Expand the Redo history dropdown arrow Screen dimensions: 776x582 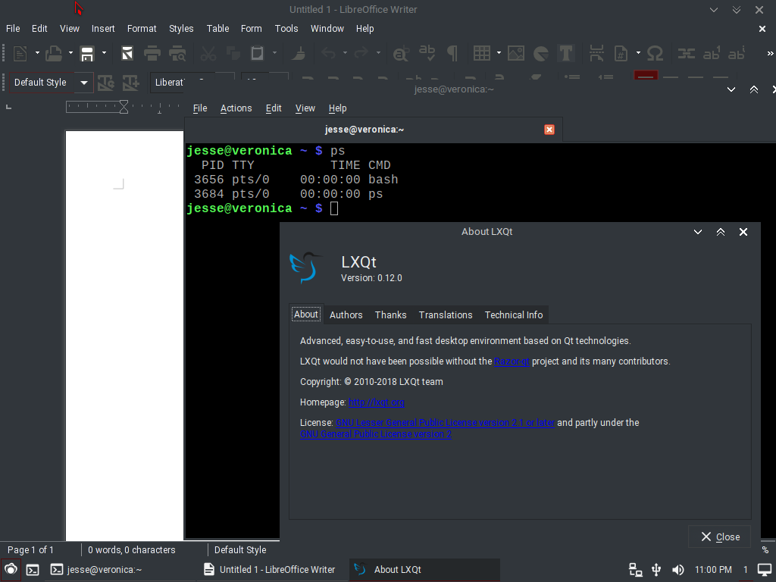(378, 53)
